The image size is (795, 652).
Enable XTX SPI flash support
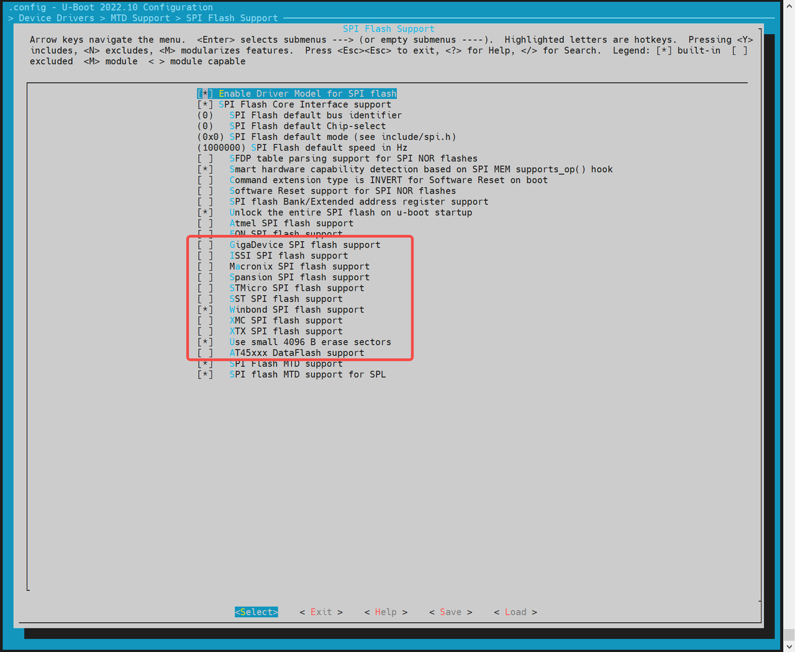[286, 331]
